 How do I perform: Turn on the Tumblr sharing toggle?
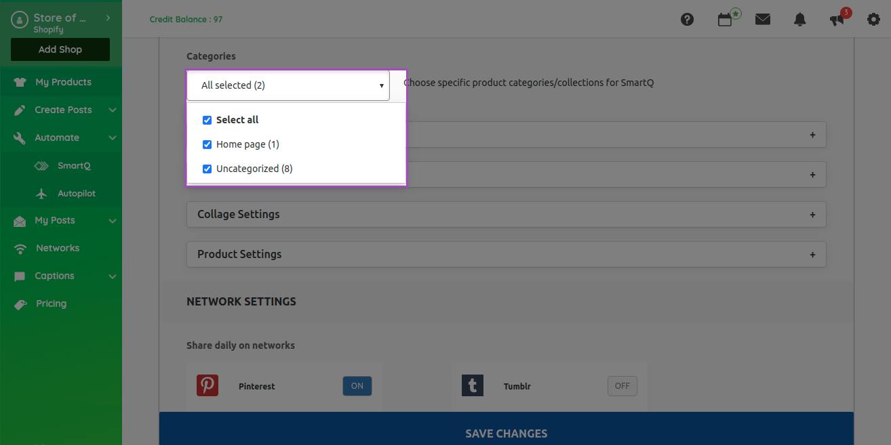point(622,386)
